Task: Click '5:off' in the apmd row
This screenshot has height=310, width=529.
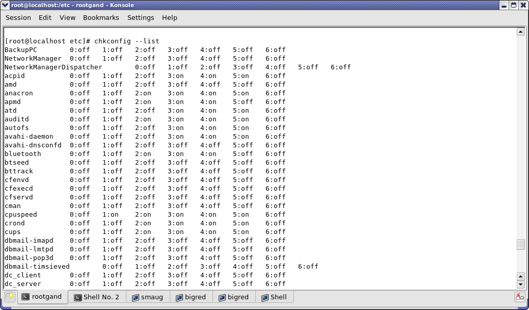Action: point(243,102)
